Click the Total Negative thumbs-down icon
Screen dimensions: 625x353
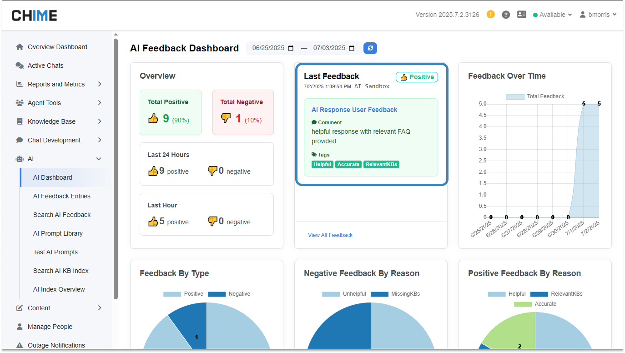[x=226, y=118]
